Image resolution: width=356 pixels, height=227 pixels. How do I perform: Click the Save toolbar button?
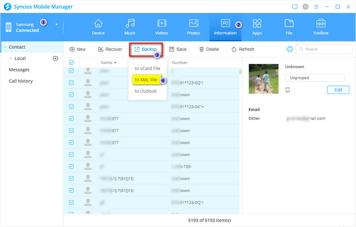[x=178, y=49]
